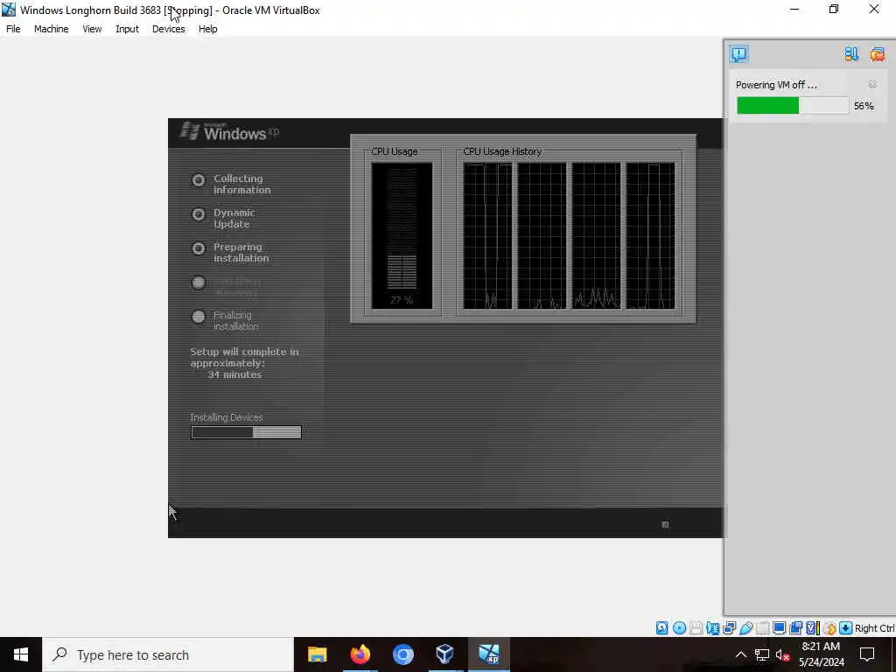Click the third CPU Usage History graph
The width and height of the screenshot is (896, 672).
coord(596,236)
